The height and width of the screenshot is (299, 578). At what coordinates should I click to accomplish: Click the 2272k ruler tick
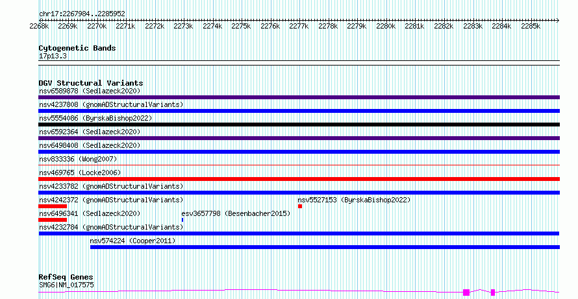coord(155,27)
